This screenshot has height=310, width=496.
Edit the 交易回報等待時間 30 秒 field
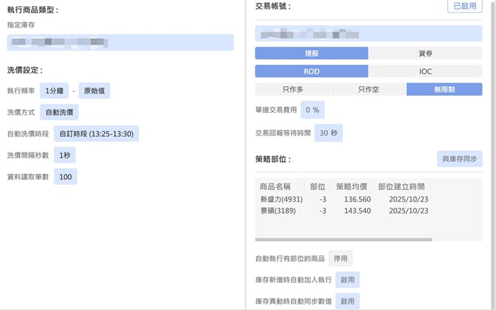329,133
